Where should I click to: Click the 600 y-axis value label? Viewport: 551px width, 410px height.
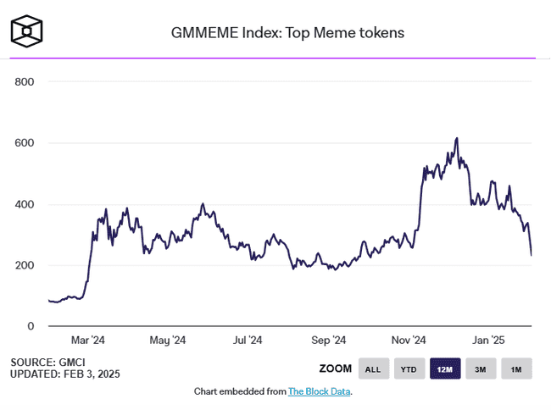click(x=23, y=143)
